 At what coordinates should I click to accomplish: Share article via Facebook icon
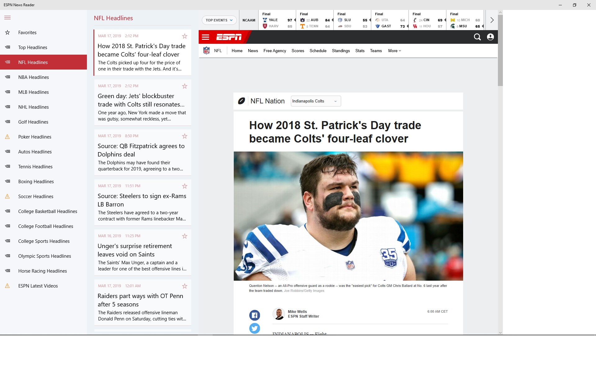[255, 315]
